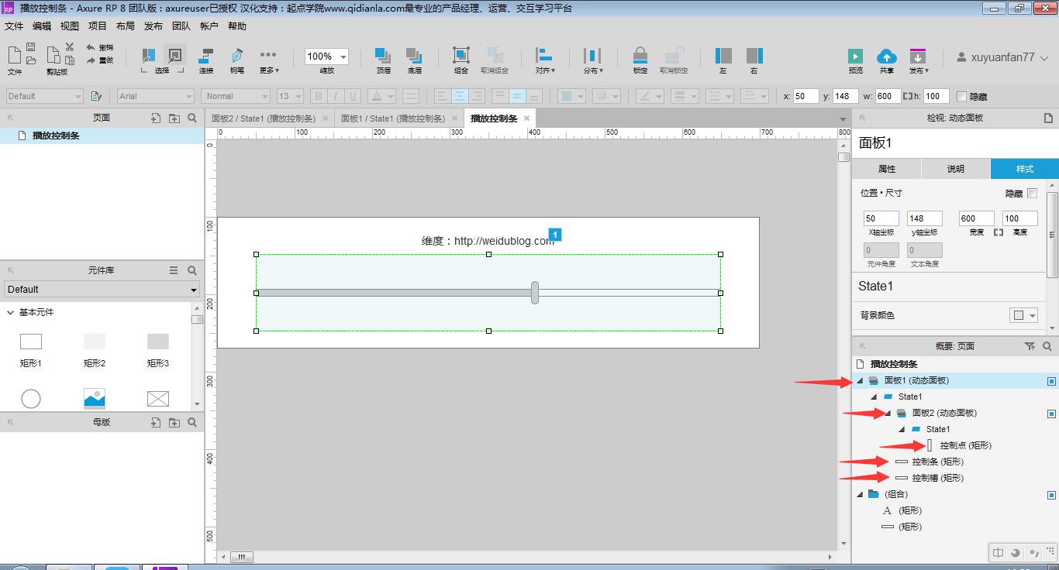Select 控制槽 (矩形) in outline

[x=937, y=478]
